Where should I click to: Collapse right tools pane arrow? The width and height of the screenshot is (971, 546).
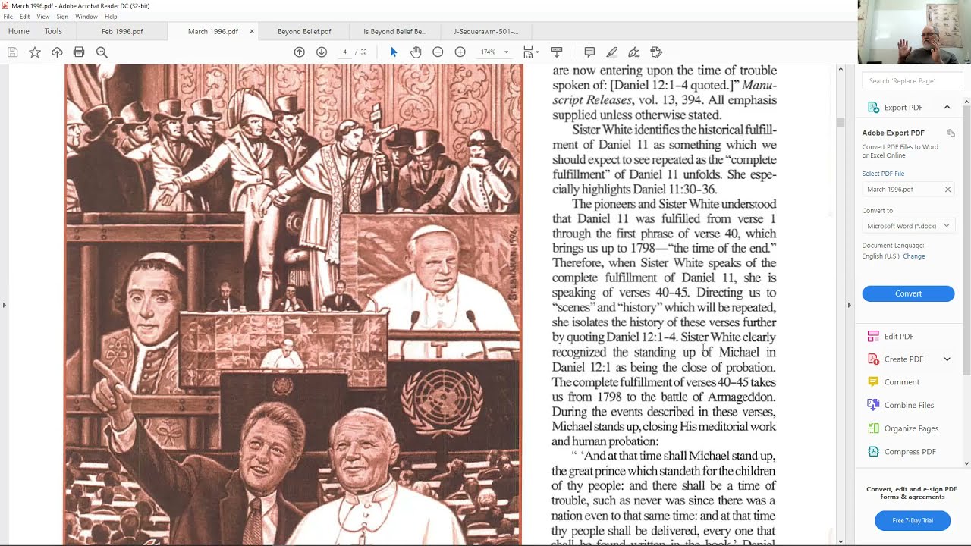point(849,305)
